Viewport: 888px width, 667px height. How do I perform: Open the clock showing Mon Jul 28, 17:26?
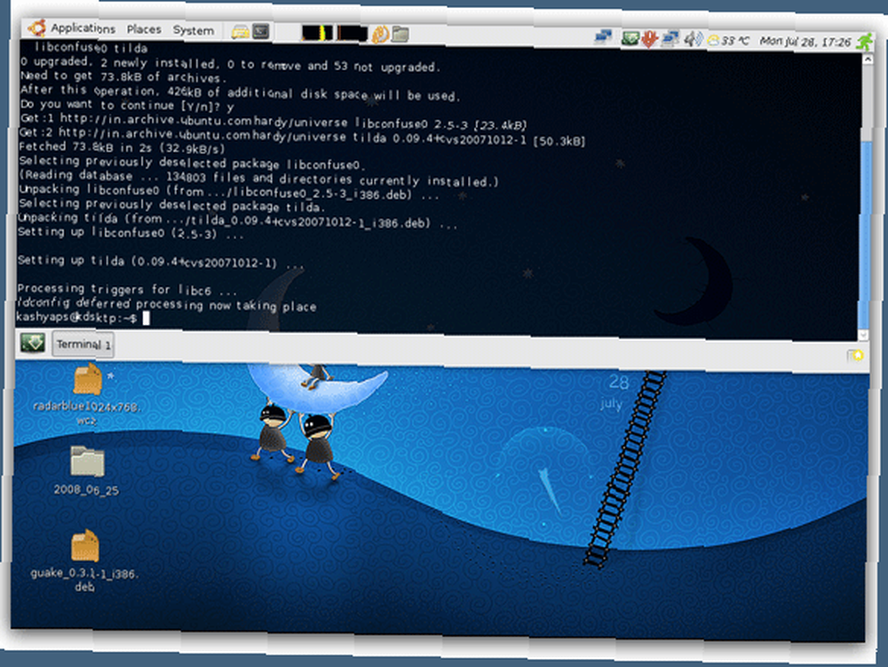(805, 42)
